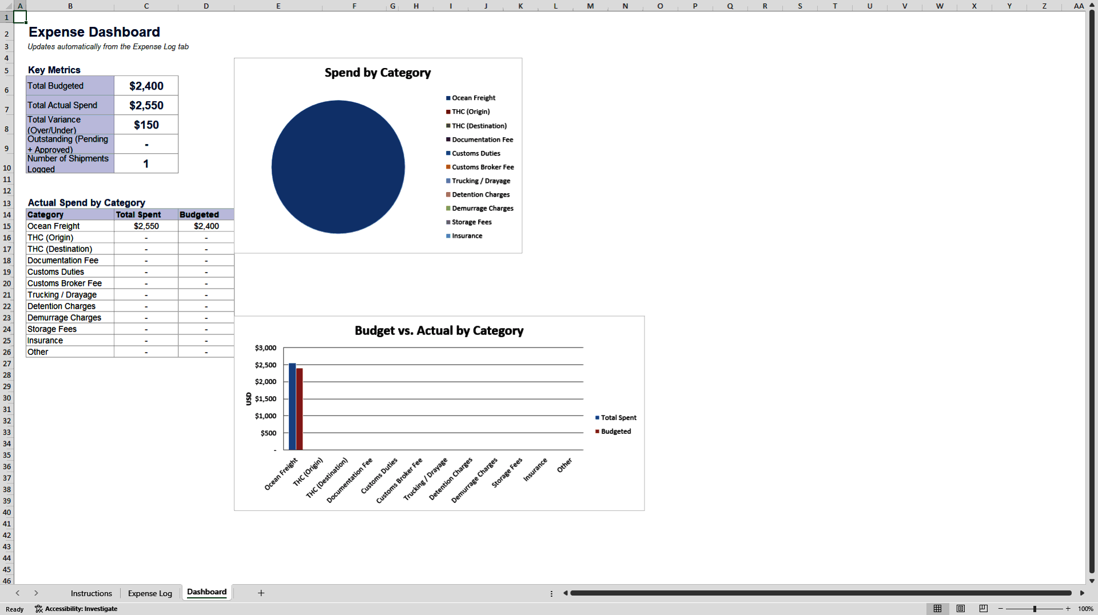Click the Key Metrics heading

[x=54, y=70]
